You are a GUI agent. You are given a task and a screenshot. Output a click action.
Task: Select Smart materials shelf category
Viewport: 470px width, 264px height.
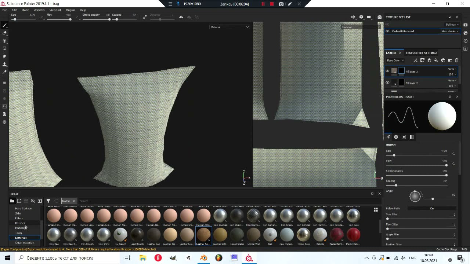click(x=25, y=243)
